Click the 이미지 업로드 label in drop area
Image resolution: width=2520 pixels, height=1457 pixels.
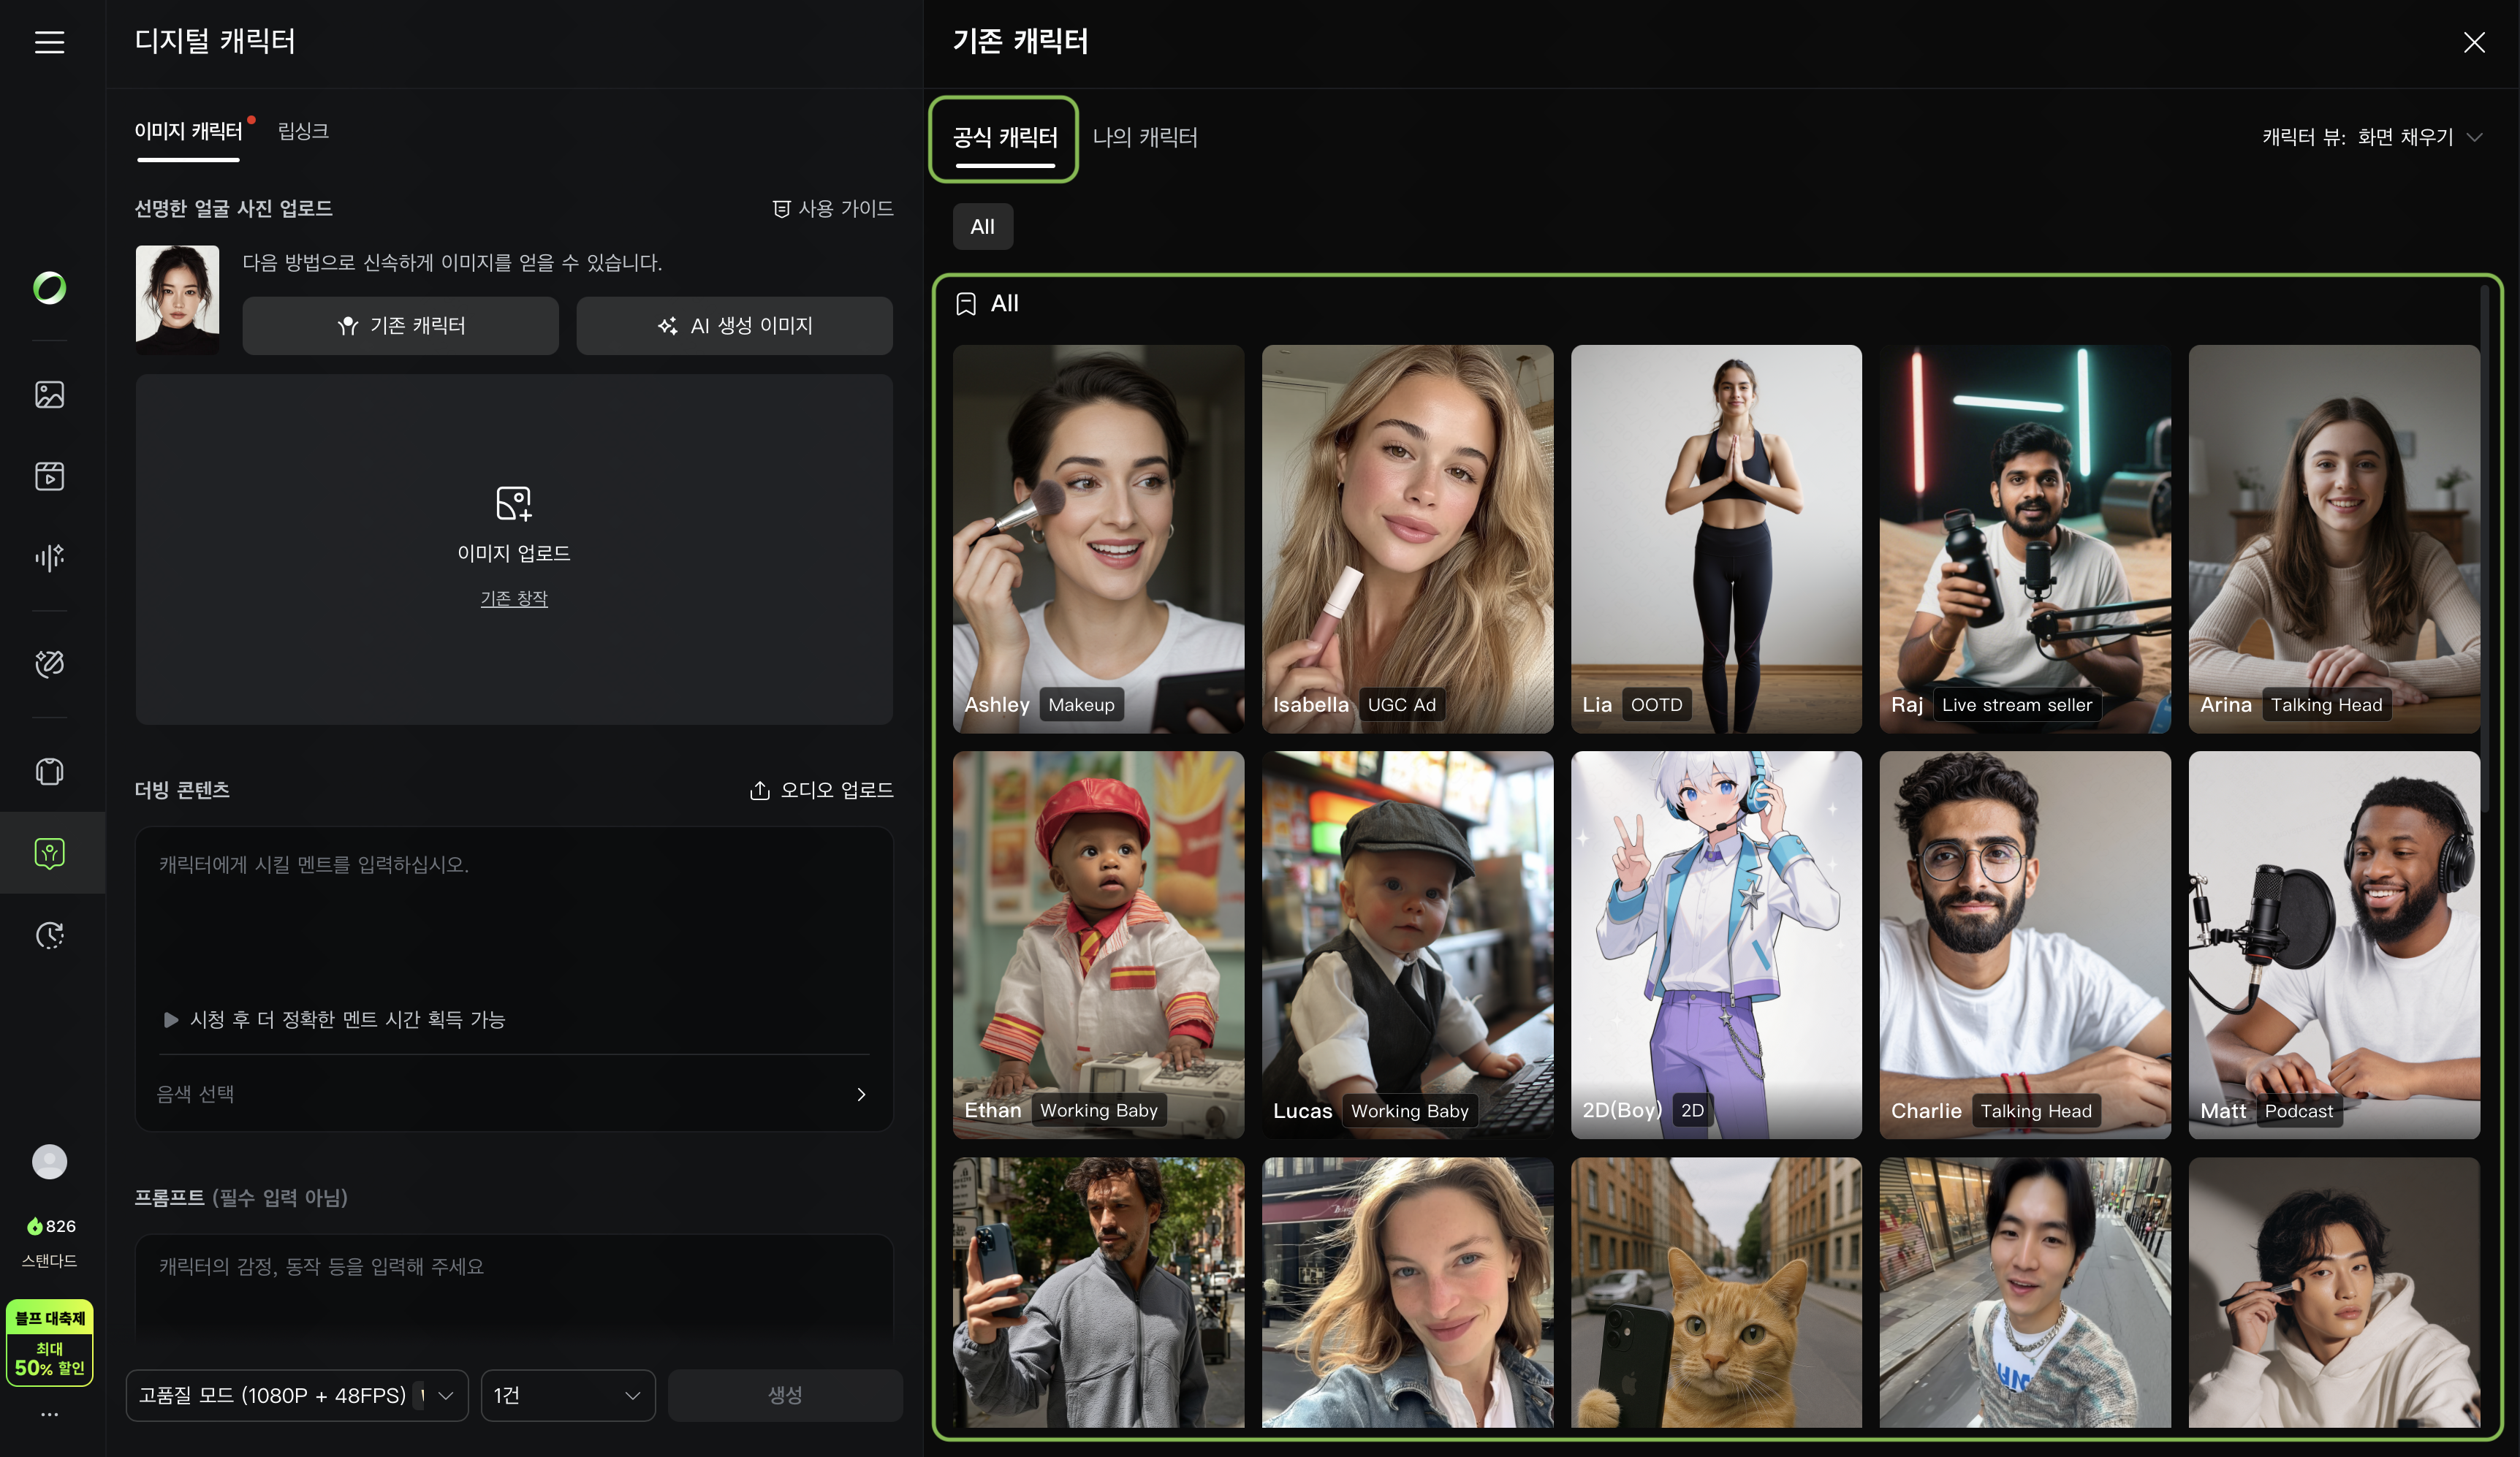tap(514, 554)
